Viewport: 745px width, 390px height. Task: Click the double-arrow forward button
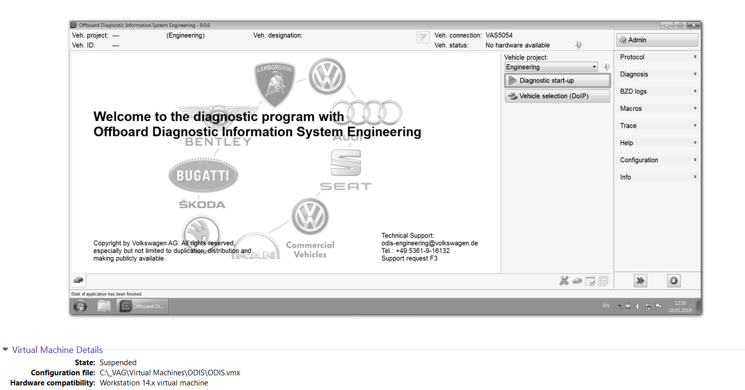point(641,281)
